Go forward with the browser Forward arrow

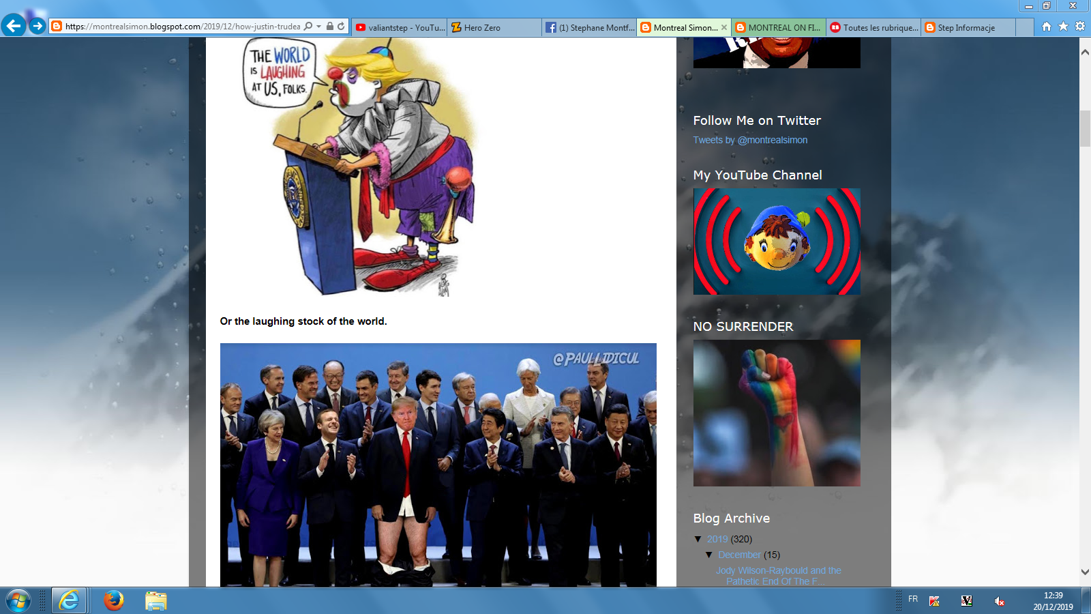38,26
